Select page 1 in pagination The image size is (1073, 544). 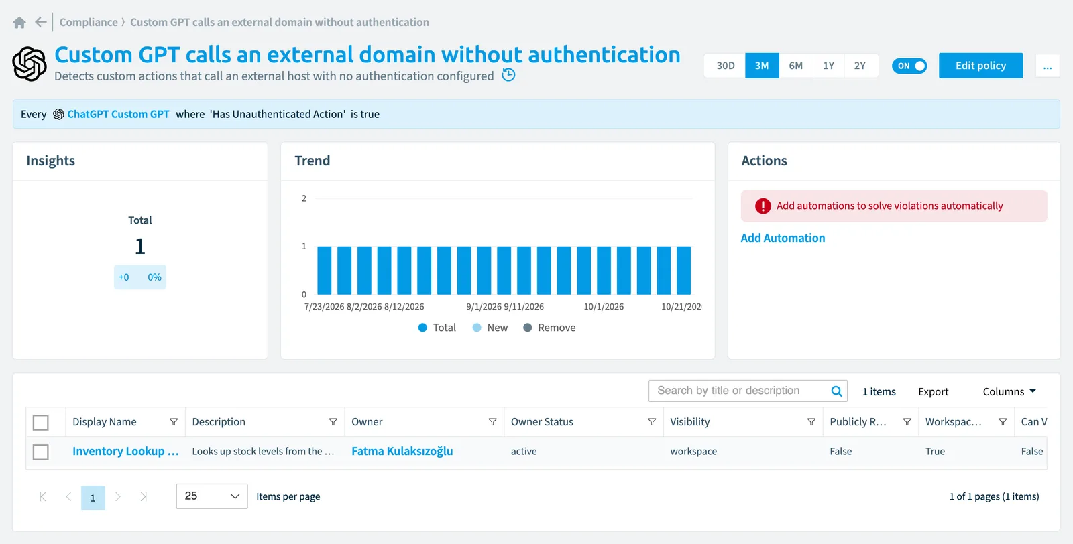[93, 498]
